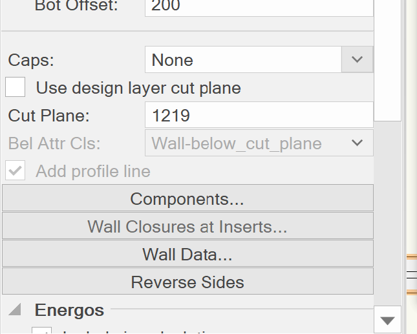Click the Energos section heading
The image size is (417, 334).
point(69,310)
